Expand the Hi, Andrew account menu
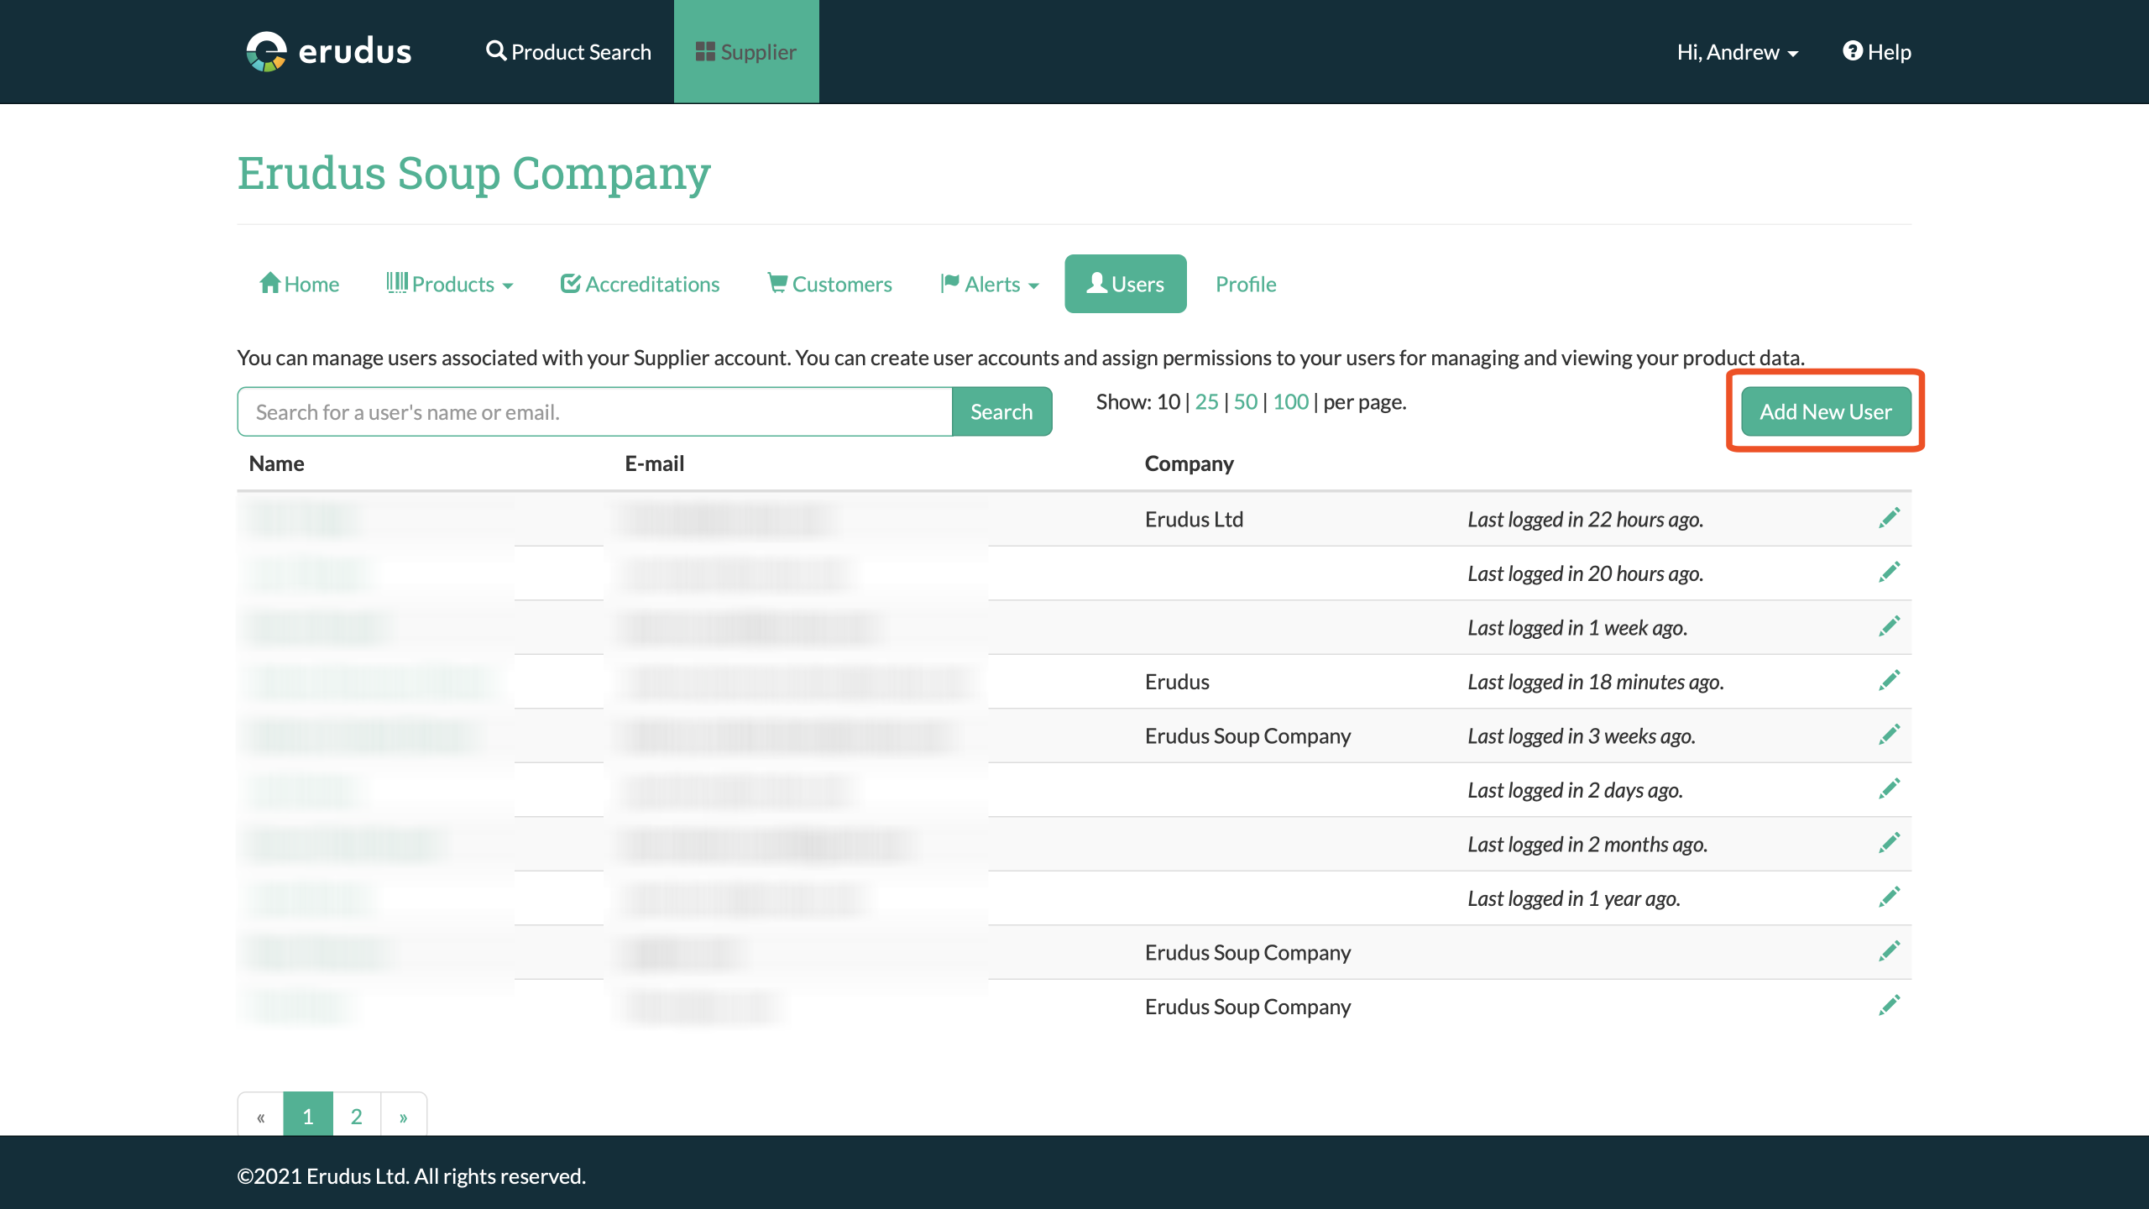The image size is (2149, 1209). [1737, 52]
